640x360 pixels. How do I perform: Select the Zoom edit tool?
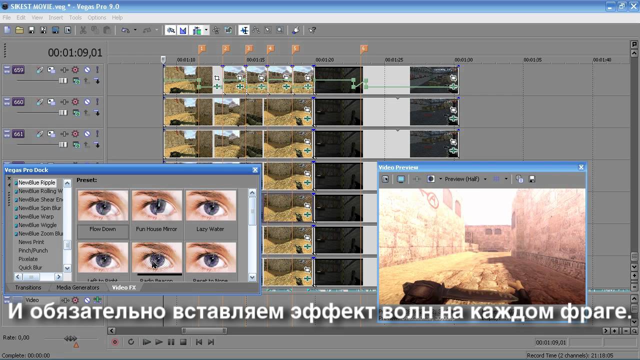[x=279, y=30]
